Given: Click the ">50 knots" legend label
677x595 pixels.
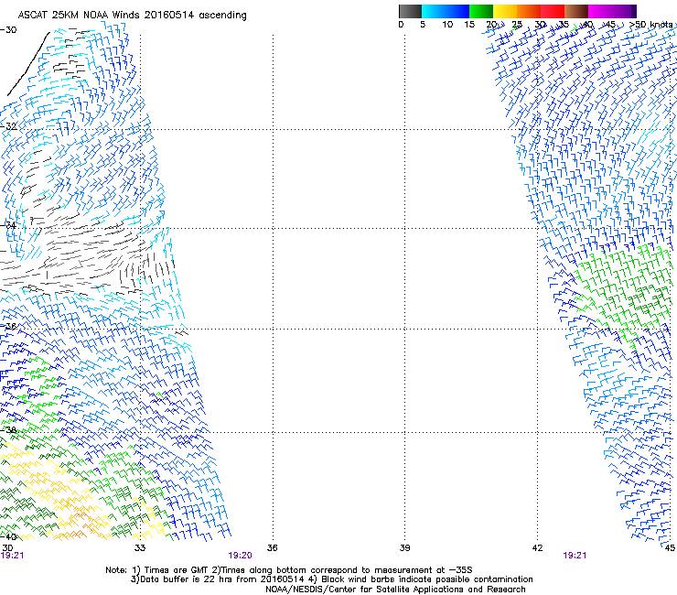Looking at the screenshot, I should (x=651, y=25).
